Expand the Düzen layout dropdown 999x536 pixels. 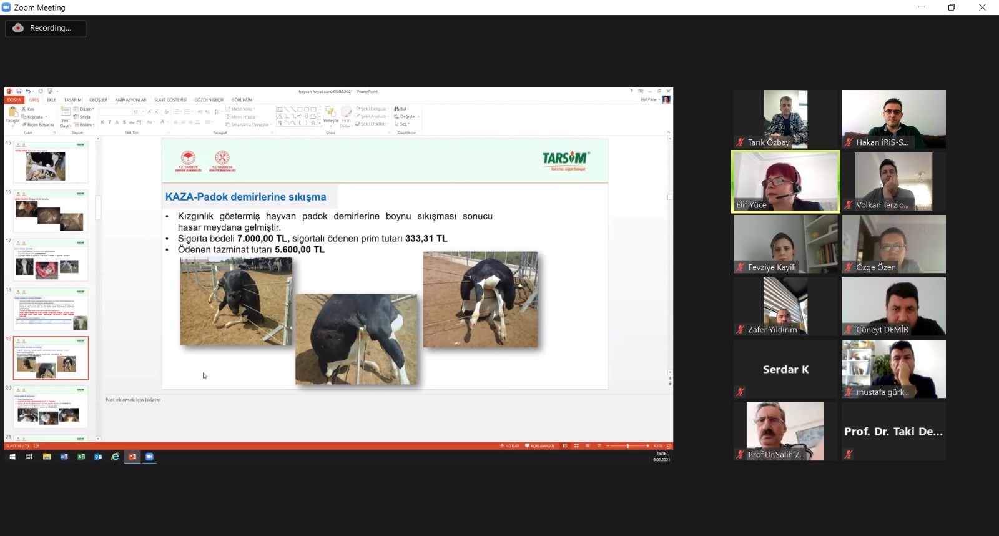85,109
